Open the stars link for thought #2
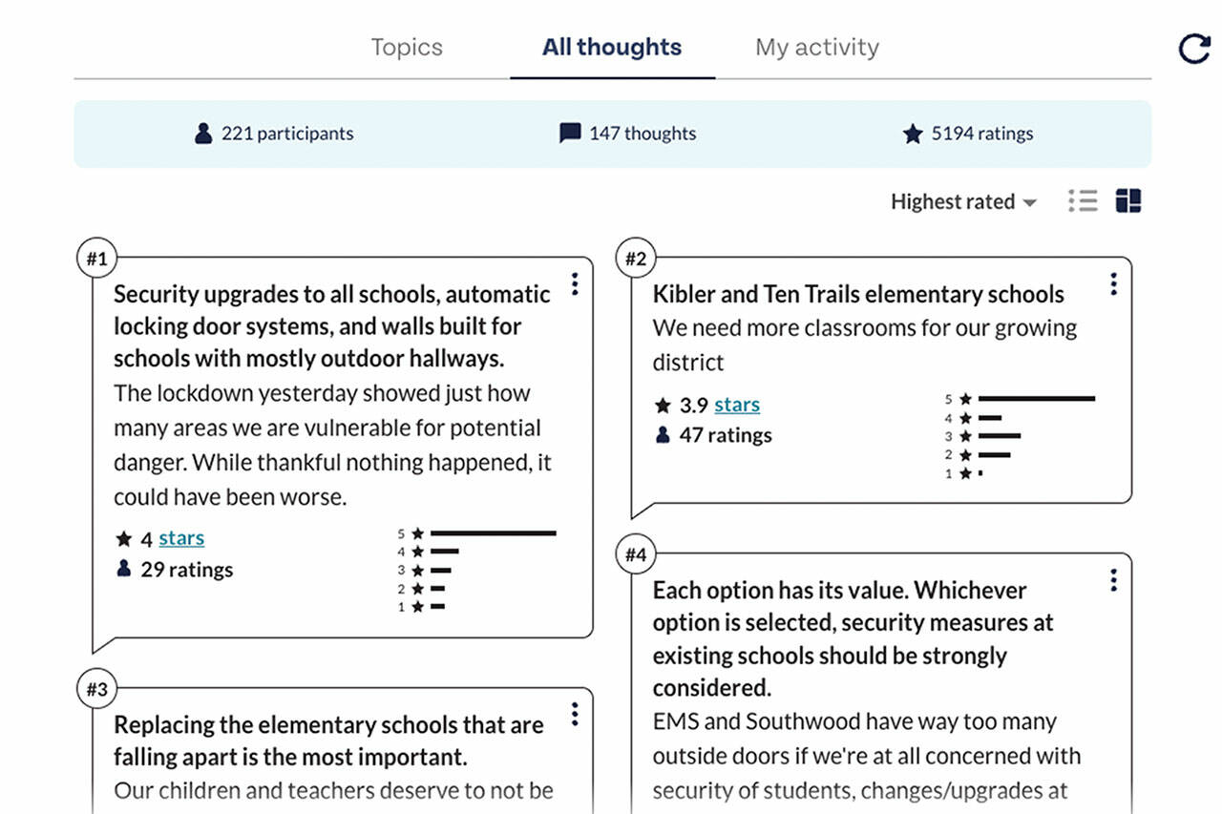The height and width of the screenshot is (814, 1222). coord(737,405)
